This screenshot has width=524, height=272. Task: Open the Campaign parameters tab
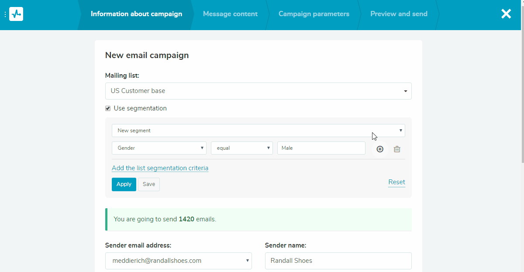tap(314, 14)
